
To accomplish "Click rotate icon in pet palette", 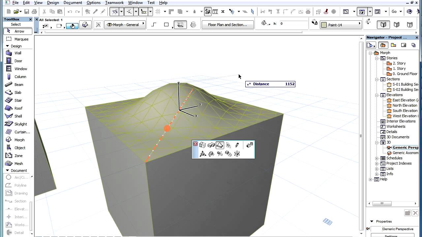I will (211, 154).
